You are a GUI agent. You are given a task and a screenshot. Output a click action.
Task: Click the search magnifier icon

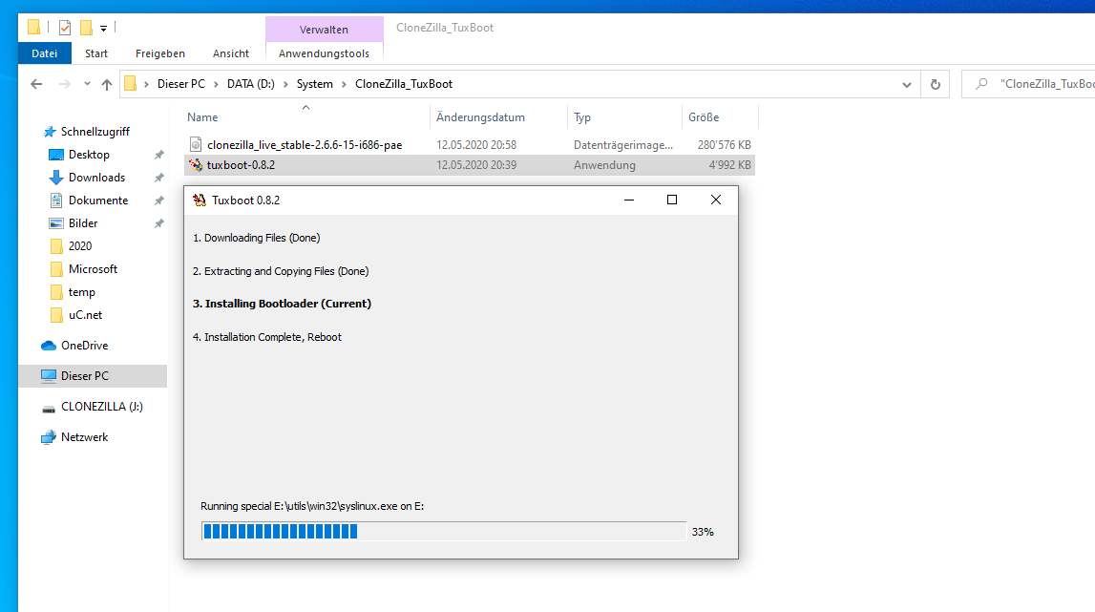click(x=981, y=84)
